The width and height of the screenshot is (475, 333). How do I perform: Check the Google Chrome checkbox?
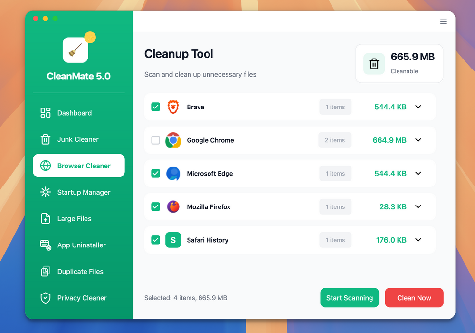(155, 140)
